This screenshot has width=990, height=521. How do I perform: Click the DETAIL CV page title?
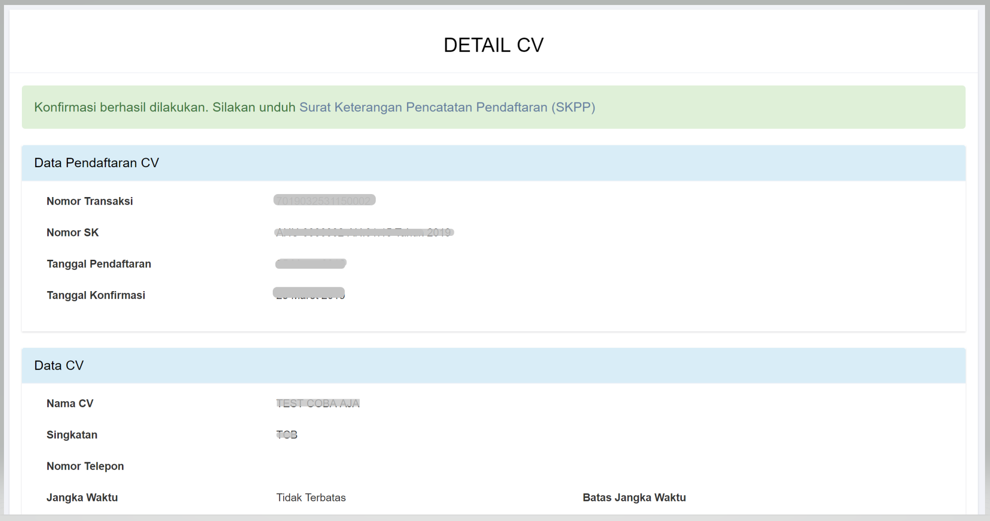[493, 45]
